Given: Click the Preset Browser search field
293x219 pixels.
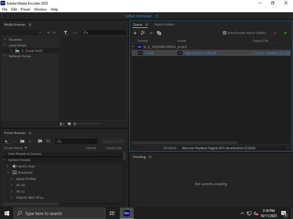Looking at the screenshot, I should click(76, 141).
